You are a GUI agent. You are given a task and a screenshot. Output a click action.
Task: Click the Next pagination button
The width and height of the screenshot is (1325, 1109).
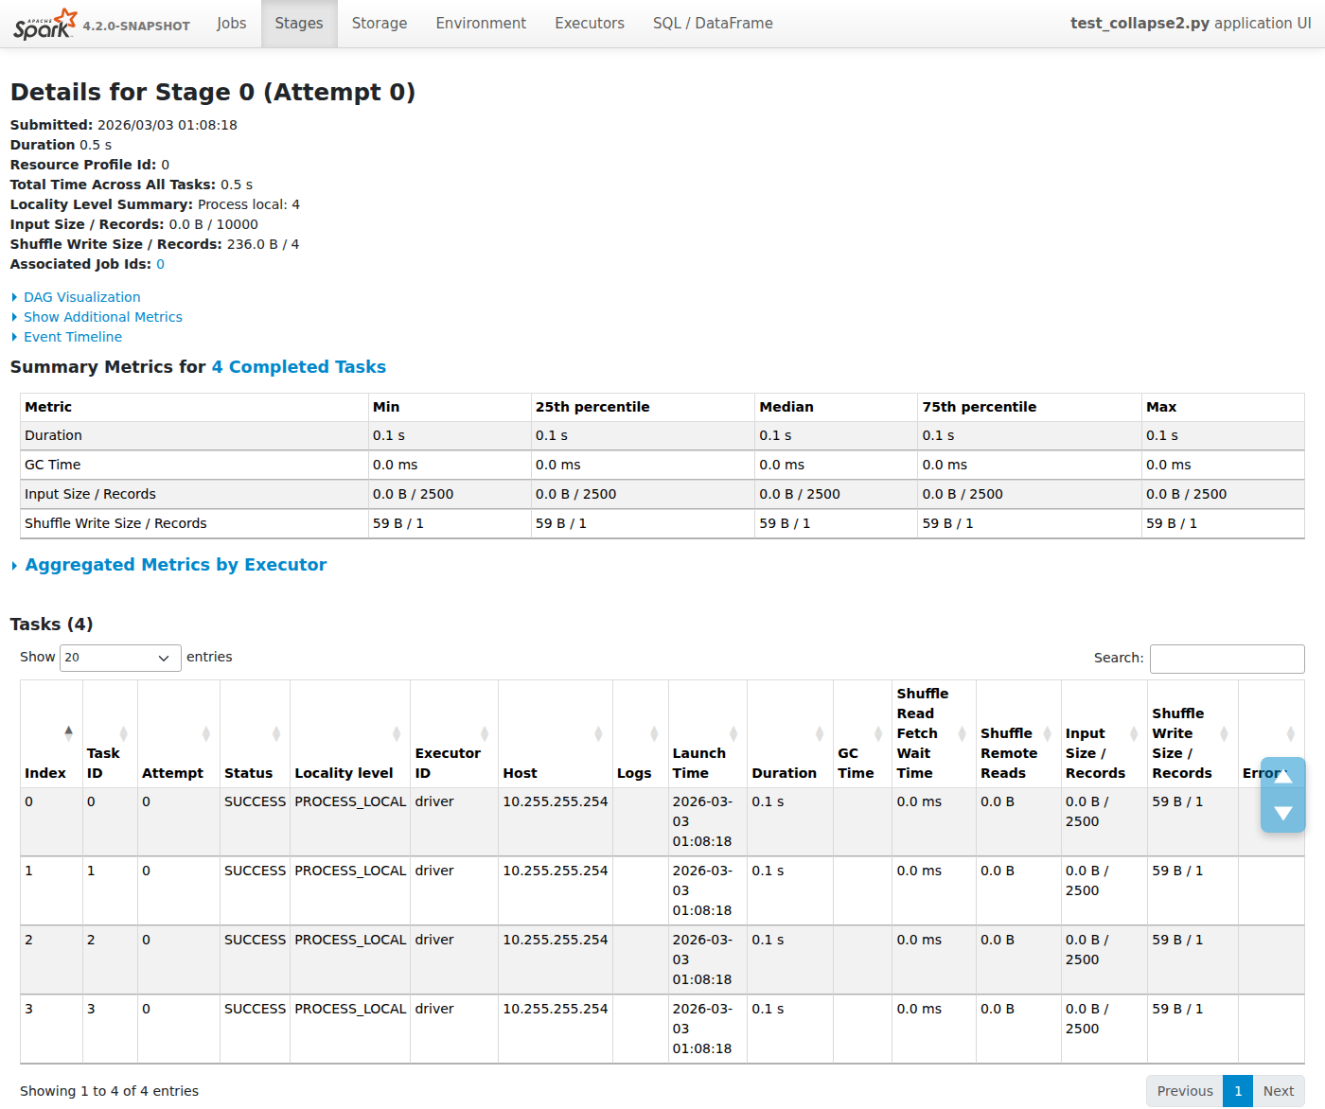point(1278,1091)
